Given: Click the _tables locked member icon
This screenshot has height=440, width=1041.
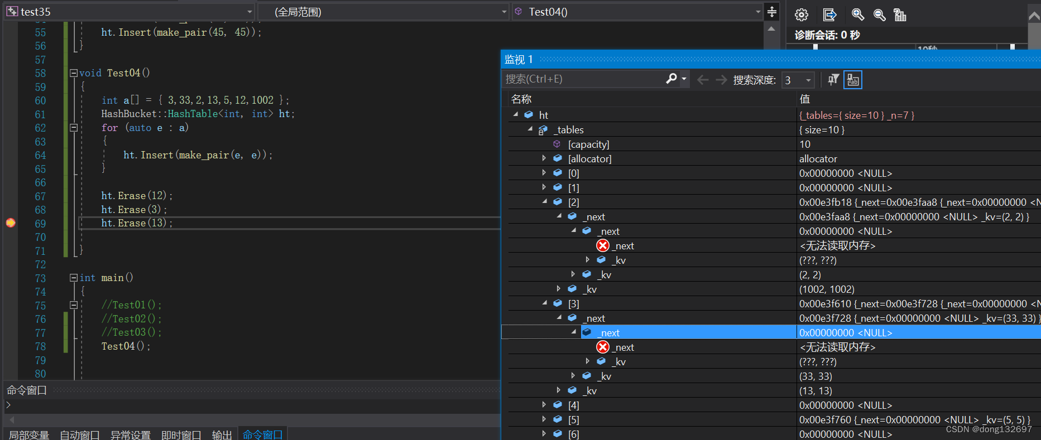Looking at the screenshot, I should (x=543, y=129).
